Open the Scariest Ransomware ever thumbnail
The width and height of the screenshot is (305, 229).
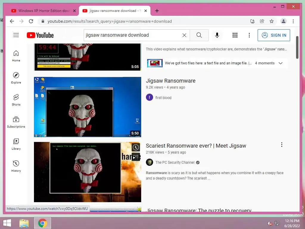(x=88, y=172)
